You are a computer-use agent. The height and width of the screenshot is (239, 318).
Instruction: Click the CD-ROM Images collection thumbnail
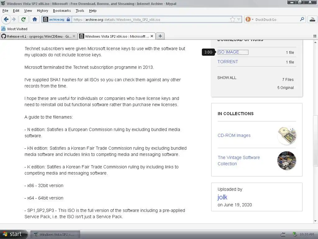pyautogui.click(x=287, y=136)
